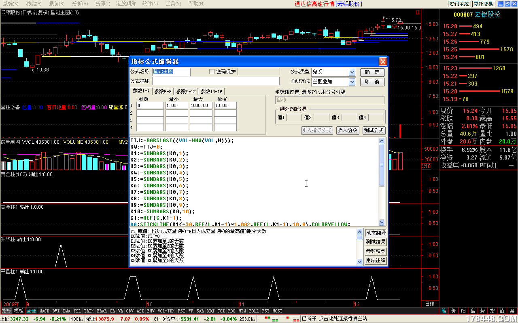The image size is (518, 323).
Task: Select the 值 tab in quote panel
Action: point(502,310)
